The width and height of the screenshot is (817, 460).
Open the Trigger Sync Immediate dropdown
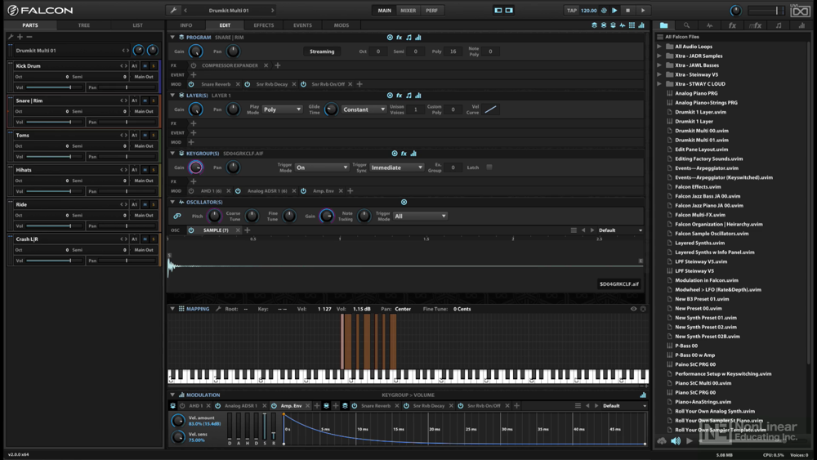click(397, 167)
